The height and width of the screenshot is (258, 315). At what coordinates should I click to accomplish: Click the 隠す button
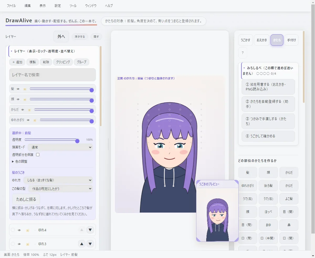tap(96, 37)
